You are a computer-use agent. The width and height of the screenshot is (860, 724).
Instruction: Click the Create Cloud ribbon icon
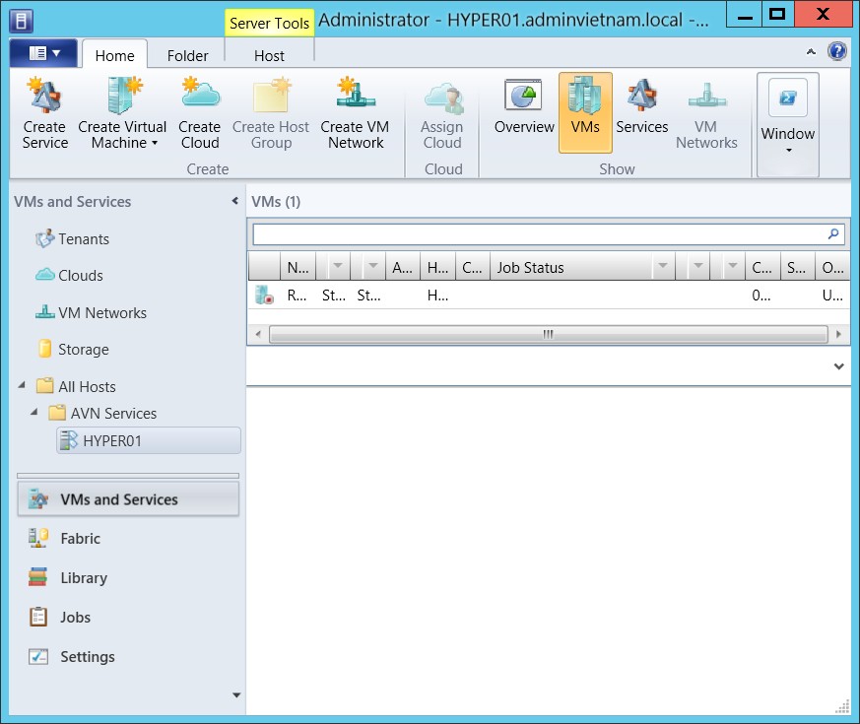pos(200,113)
